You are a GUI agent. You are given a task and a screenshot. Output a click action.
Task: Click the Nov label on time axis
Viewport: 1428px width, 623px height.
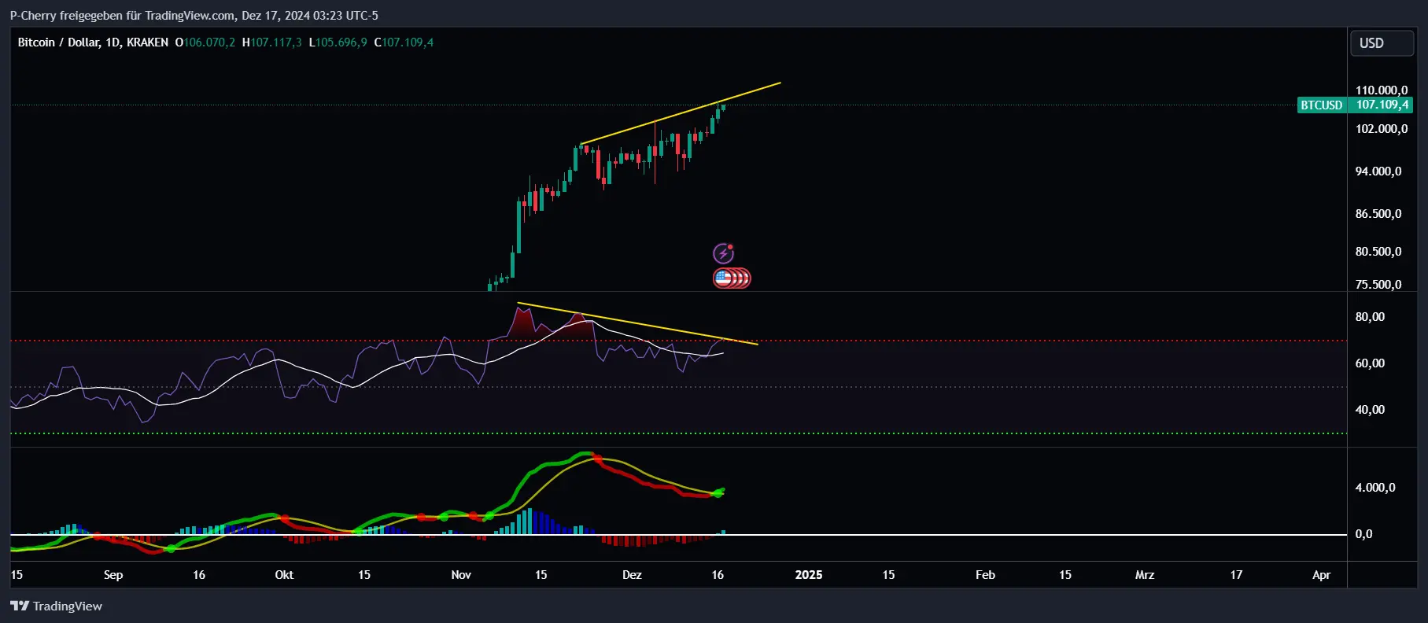point(461,575)
